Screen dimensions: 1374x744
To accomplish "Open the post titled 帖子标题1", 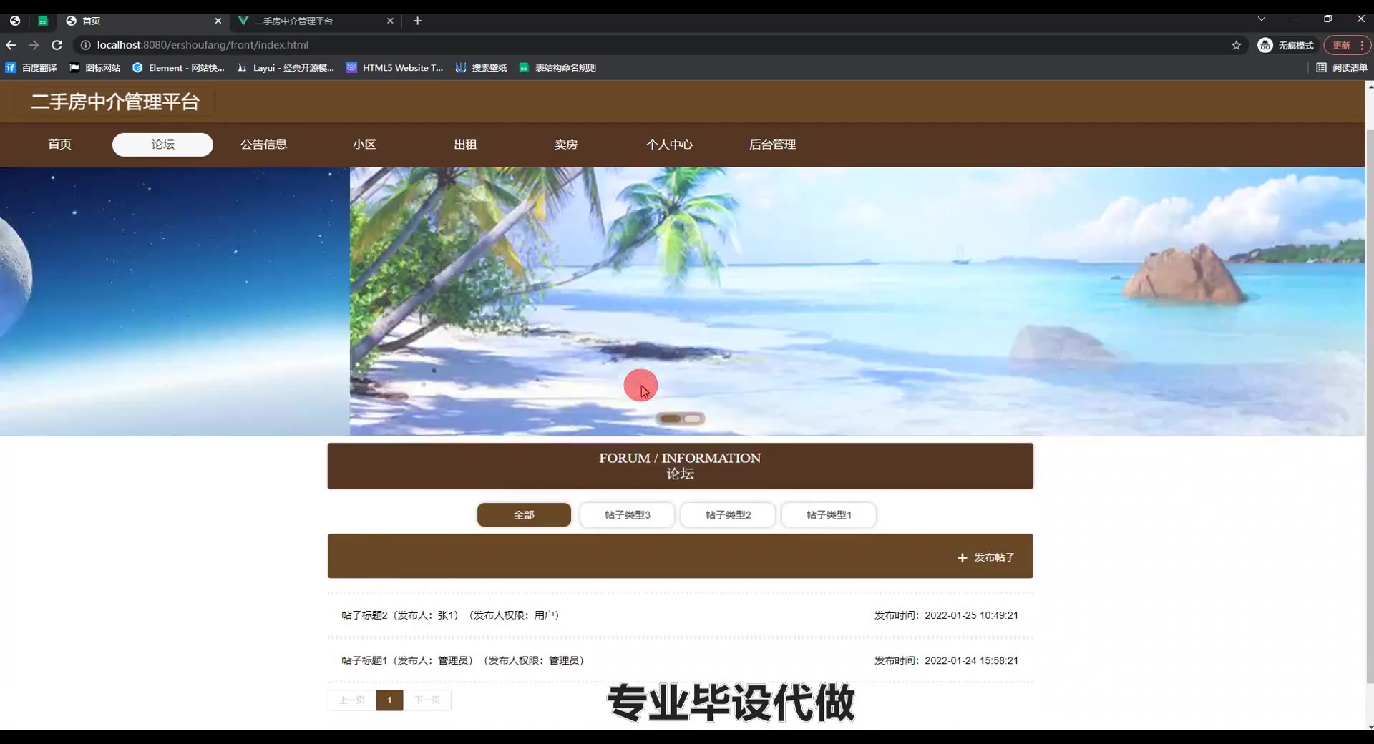I will [680, 661].
